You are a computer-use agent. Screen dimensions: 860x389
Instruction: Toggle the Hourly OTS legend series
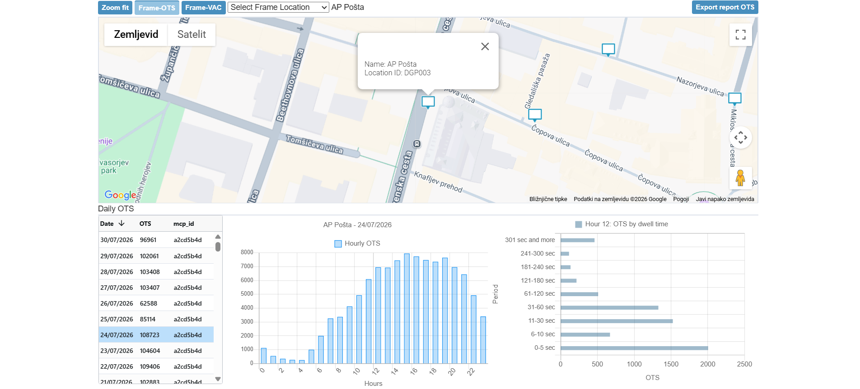[x=357, y=243]
